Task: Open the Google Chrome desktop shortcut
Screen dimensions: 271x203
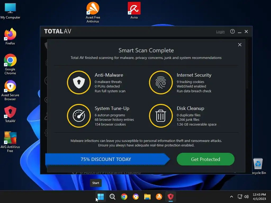Action: (10, 64)
